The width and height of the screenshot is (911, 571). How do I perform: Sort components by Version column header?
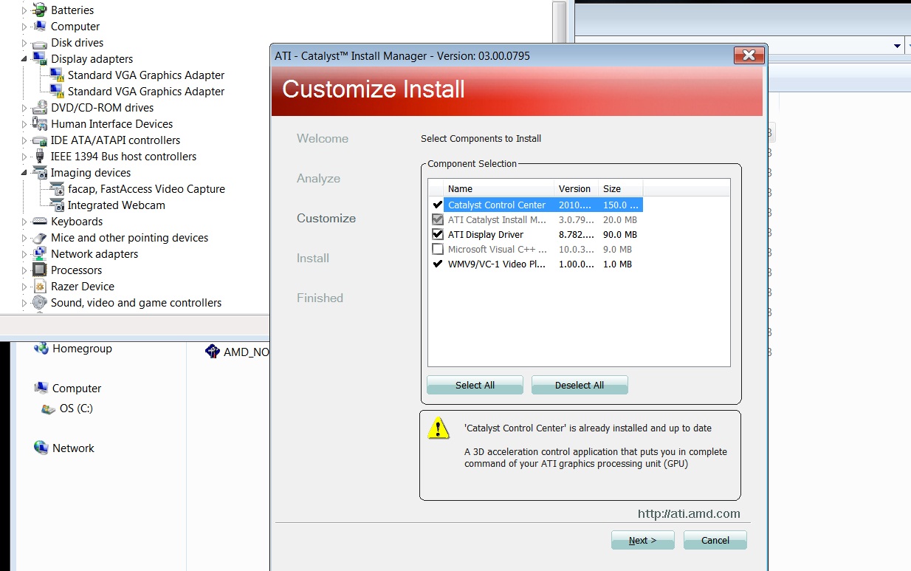point(576,188)
